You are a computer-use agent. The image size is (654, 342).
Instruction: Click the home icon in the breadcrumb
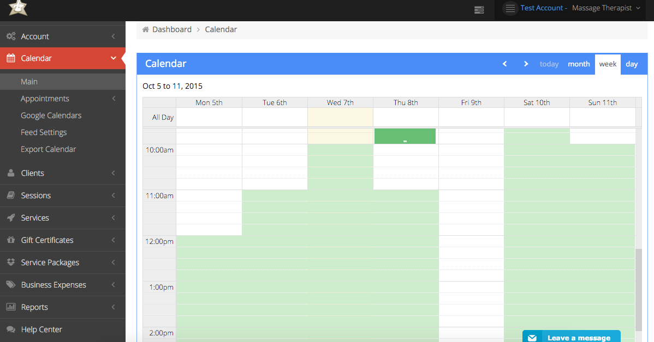pyautogui.click(x=146, y=29)
